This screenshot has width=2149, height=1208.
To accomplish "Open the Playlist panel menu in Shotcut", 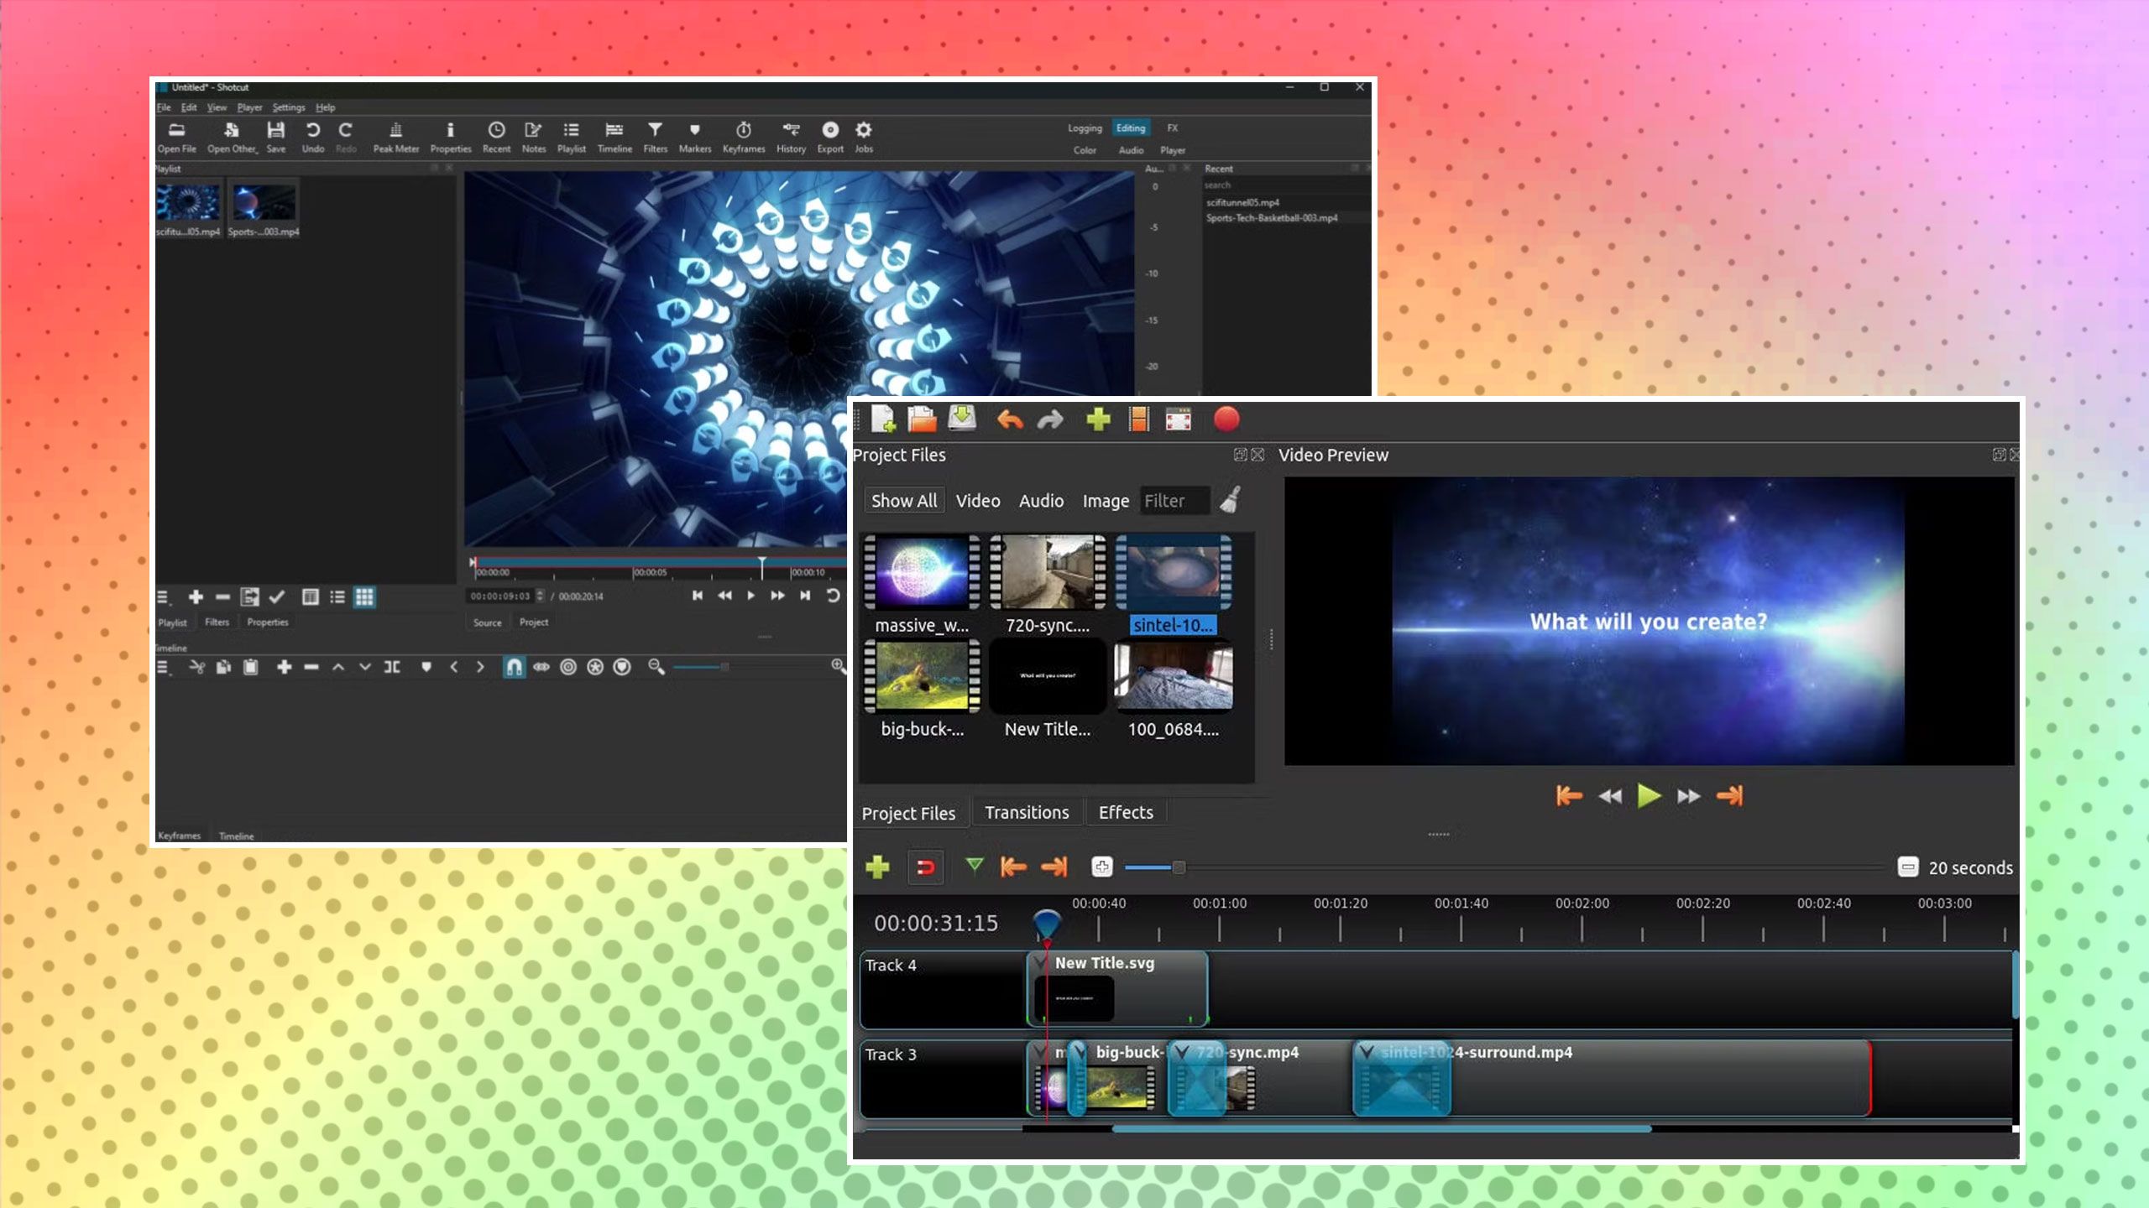I will click(x=165, y=597).
